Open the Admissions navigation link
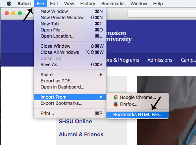Screen dimensions: 196x145 point(160,60)
